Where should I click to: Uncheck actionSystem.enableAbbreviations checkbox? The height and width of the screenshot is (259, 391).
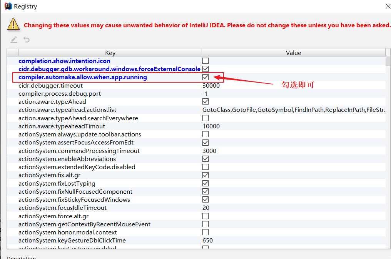pos(206,159)
